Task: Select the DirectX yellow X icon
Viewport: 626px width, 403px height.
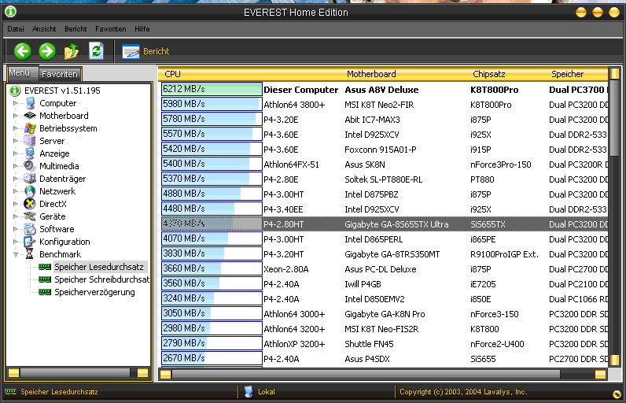Action: (30, 204)
